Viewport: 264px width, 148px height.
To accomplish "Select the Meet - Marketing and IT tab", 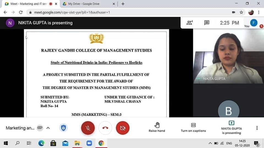I will [31, 4].
